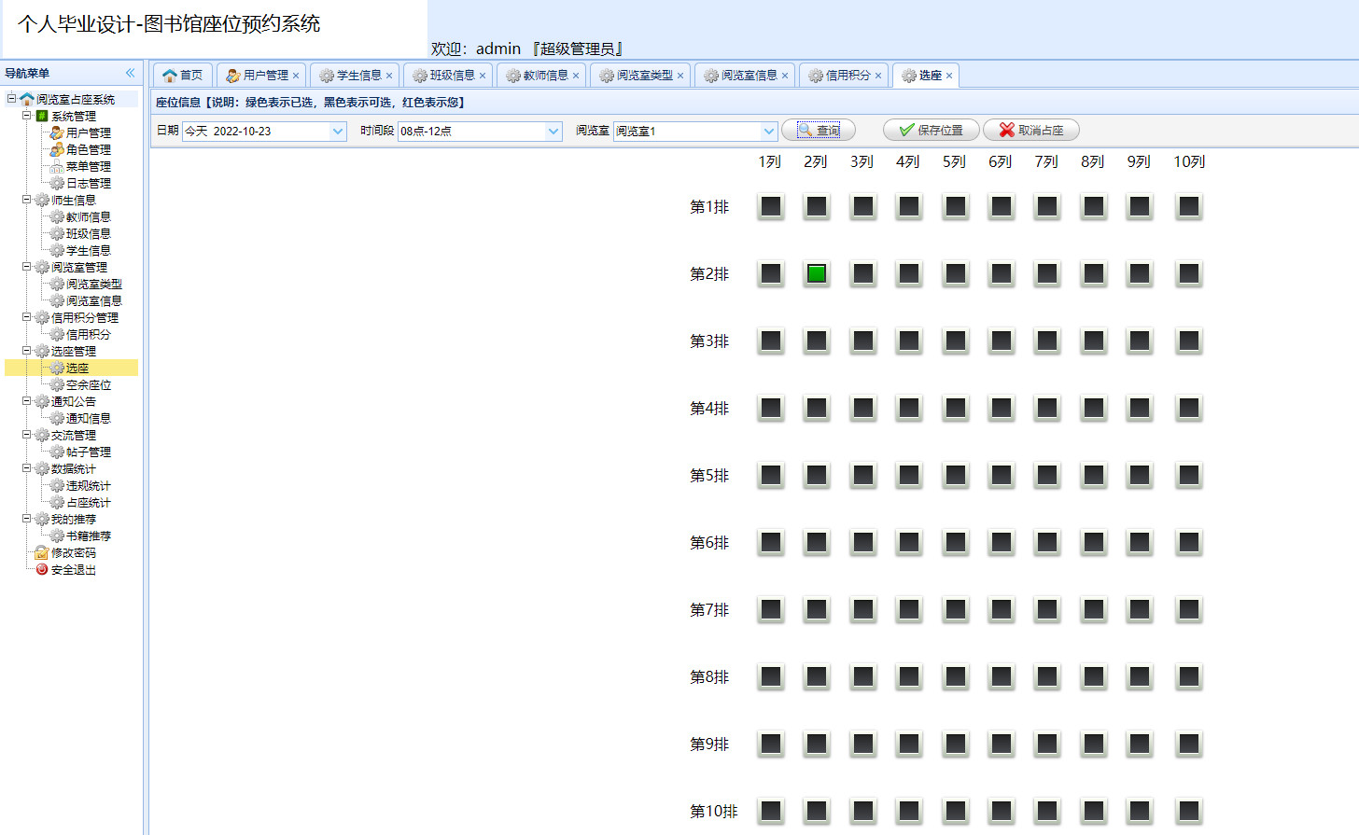Click the user icon beside 用户管理 in the tree
This screenshot has width=1359, height=835.
[x=57, y=132]
